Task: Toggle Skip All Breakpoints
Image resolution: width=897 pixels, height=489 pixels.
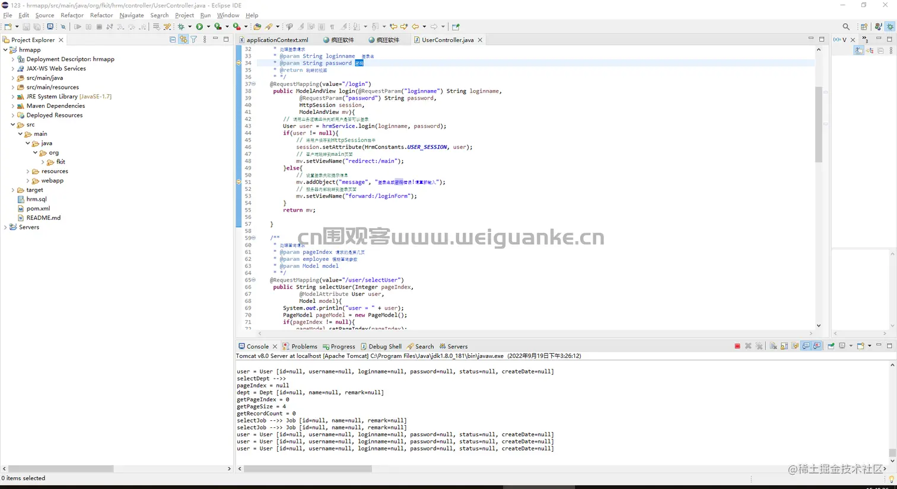Action: point(63,27)
